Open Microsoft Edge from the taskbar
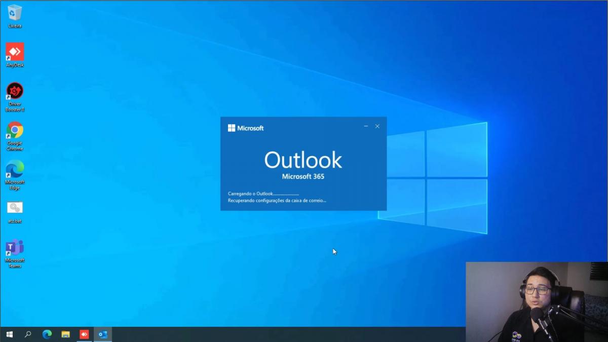This screenshot has height=342, width=608. pyautogui.click(x=47, y=334)
